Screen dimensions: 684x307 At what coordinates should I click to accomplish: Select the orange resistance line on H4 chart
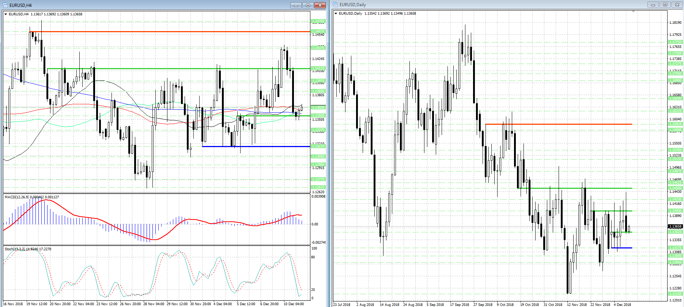click(170, 32)
